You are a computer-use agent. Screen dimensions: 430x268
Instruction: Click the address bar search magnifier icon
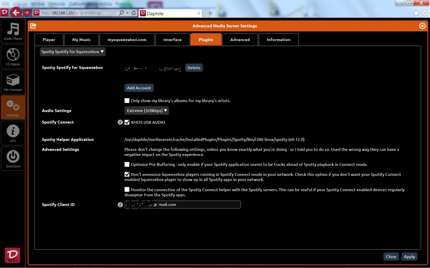pyautogui.click(x=121, y=13)
